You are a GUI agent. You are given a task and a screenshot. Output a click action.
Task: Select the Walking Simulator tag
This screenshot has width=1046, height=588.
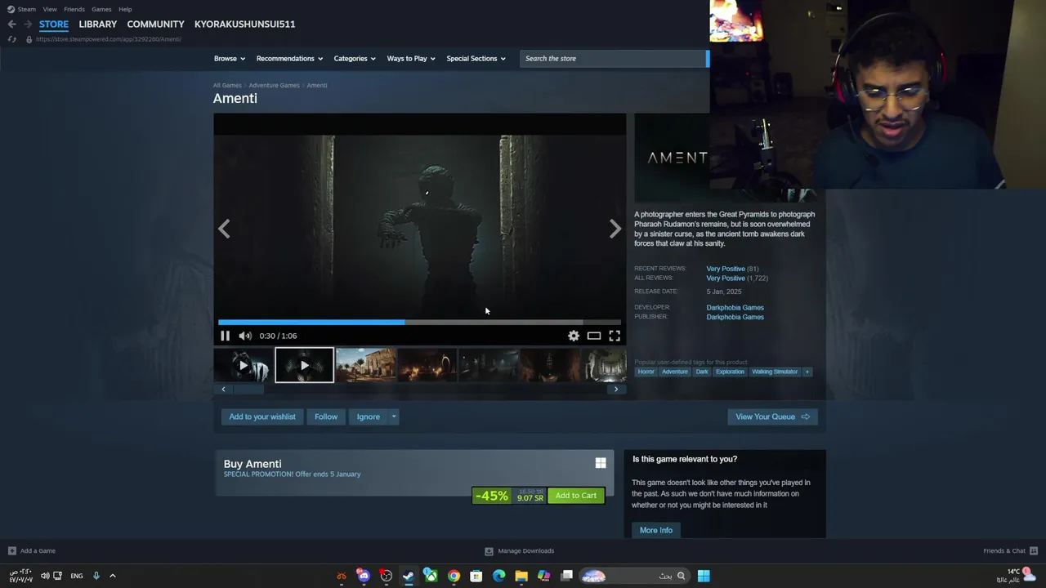click(775, 372)
